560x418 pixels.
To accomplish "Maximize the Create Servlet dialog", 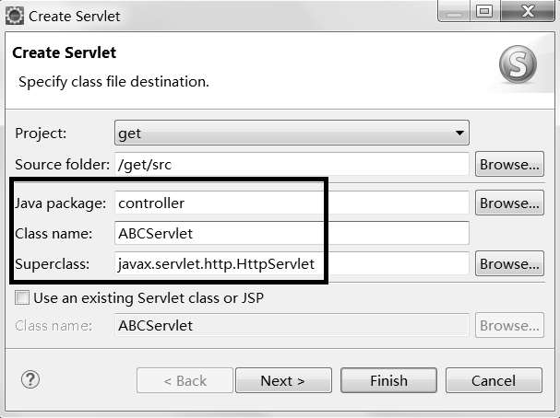I will click(485, 14).
